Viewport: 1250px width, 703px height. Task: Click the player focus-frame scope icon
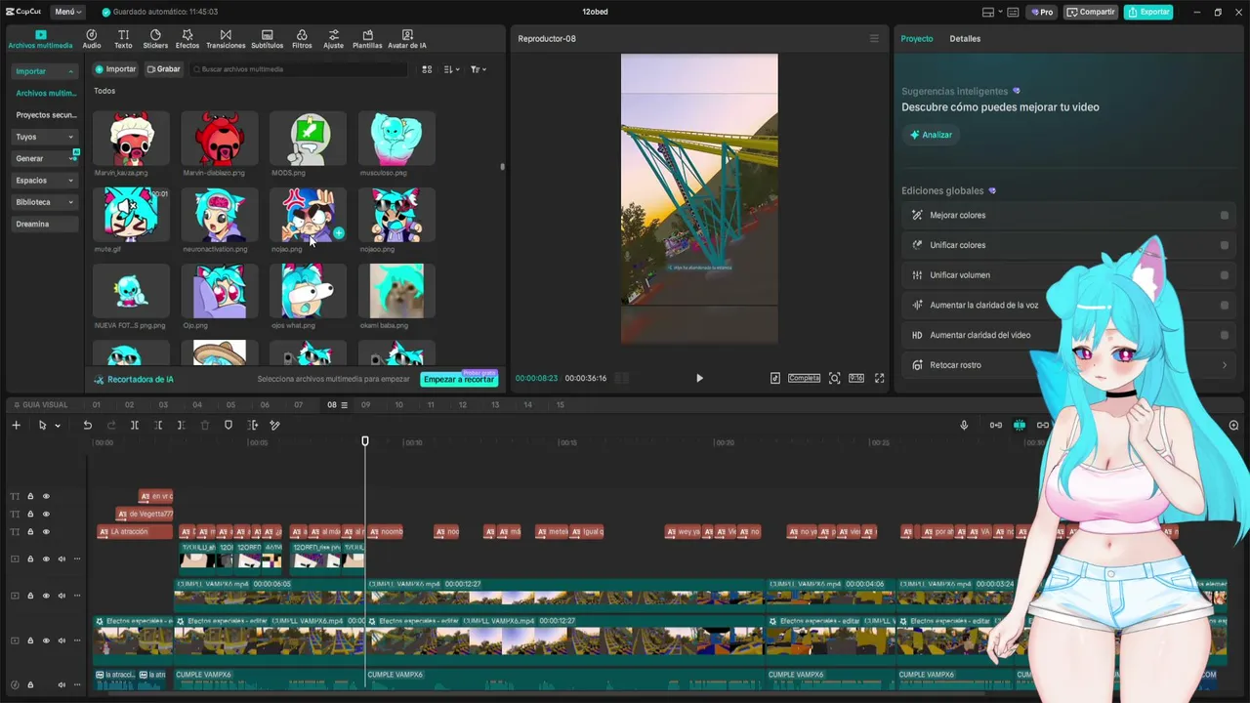tap(834, 378)
